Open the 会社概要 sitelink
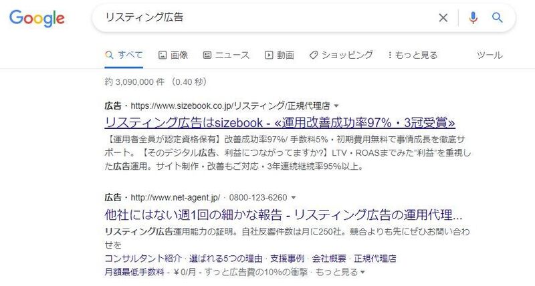This screenshot has width=535, height=286. click(x=329, y=259)
